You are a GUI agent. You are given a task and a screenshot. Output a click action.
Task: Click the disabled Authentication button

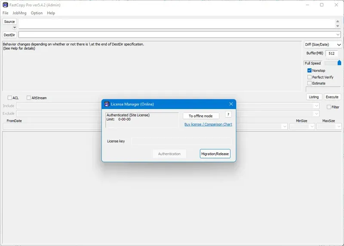pyautogui.click(x=169, y=154)
